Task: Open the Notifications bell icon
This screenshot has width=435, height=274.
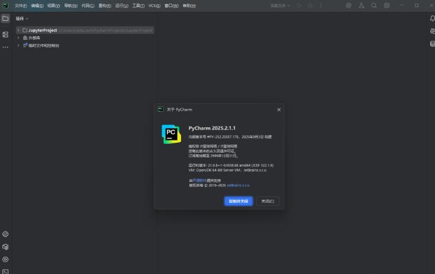Action: (x=432, y=18)
